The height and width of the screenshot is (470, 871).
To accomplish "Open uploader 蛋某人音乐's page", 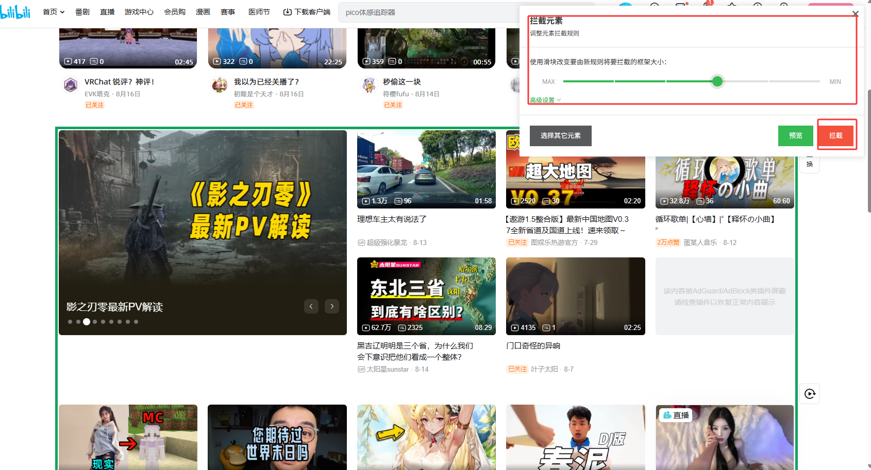I will pos(700,242).
